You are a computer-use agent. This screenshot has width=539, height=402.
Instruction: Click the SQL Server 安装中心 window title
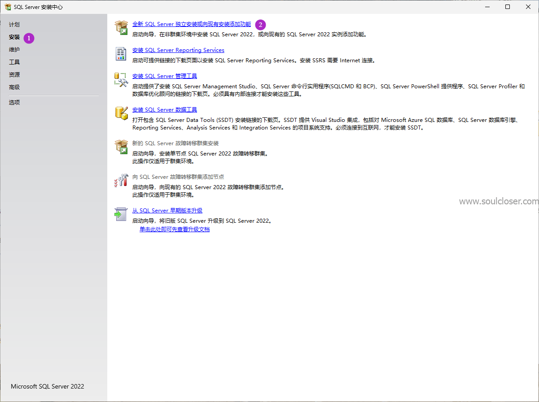coord(38,7)
